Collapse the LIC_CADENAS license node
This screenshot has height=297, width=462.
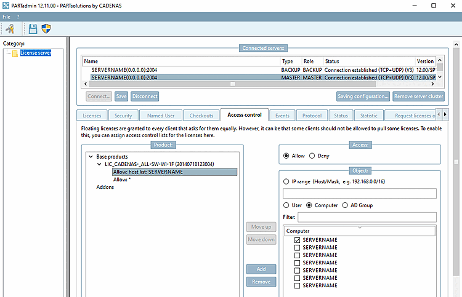point(99,164)
